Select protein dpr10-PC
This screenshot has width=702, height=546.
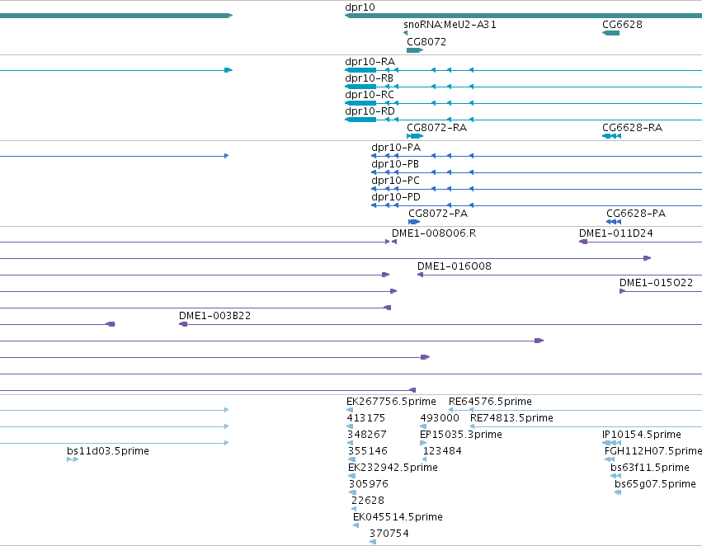point(395,181)
